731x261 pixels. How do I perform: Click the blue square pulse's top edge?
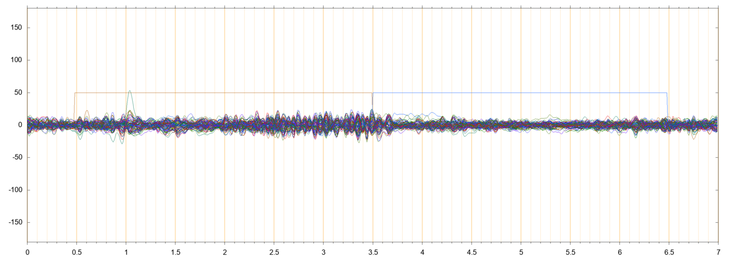(520, 93)
